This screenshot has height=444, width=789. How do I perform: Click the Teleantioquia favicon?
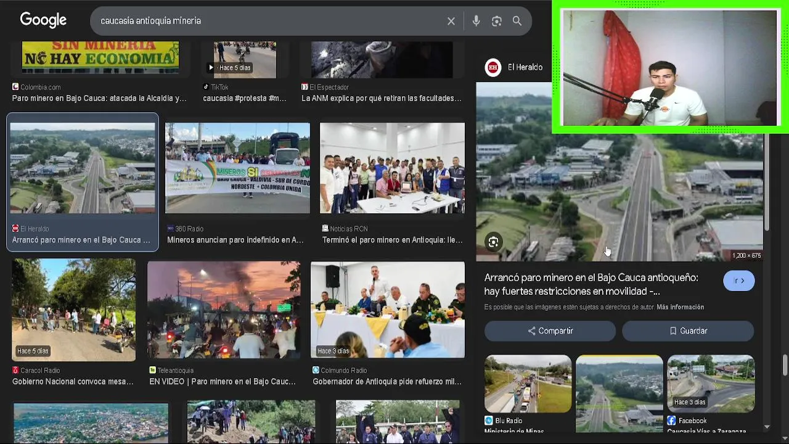coord(152,370)
